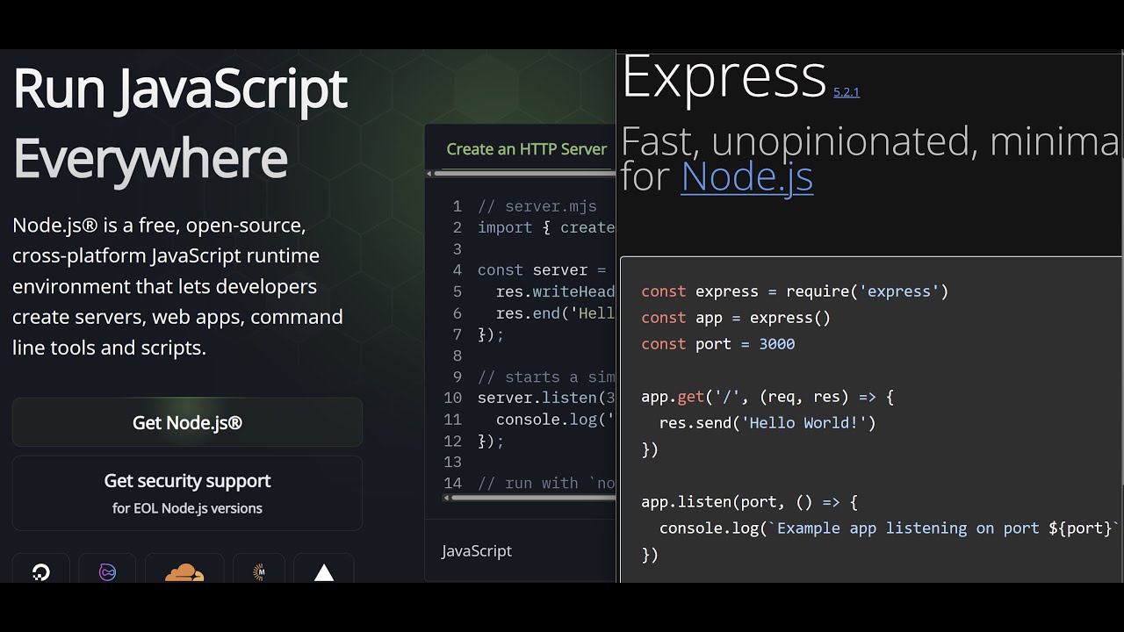Click the 'const server =' code line
The width and height of the screenshot is (1124, 632).
[x=542, y=270]
